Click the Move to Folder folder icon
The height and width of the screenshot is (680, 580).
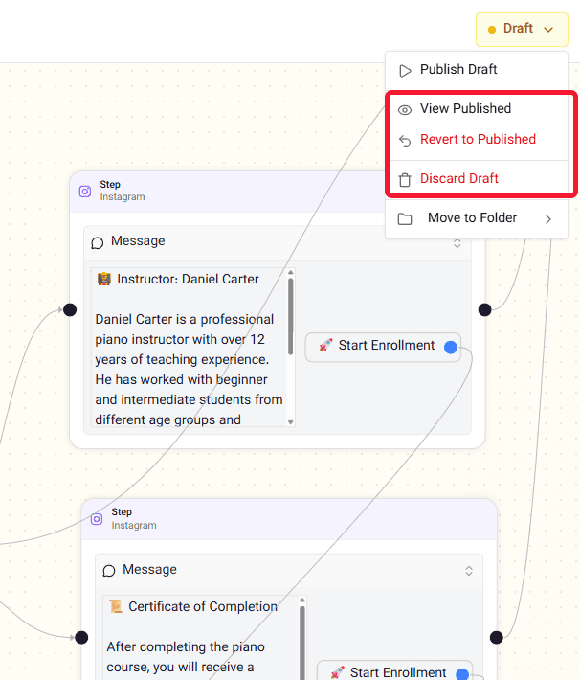pos(405,218)
